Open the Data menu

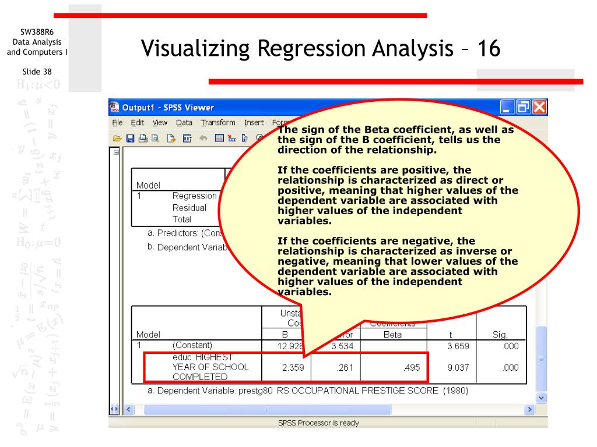184,122
